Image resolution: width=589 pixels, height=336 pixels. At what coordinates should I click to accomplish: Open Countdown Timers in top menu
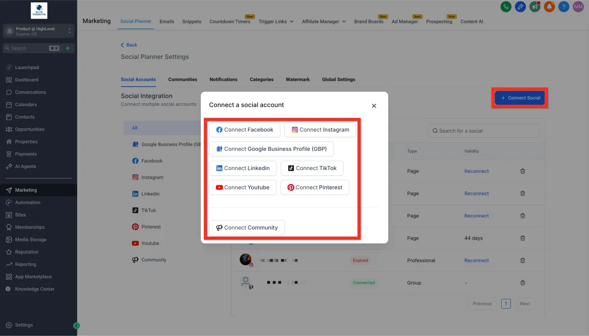click(230, 22)
